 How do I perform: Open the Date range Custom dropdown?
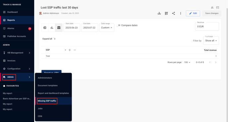pyautogui.click(x=107, y=27)
